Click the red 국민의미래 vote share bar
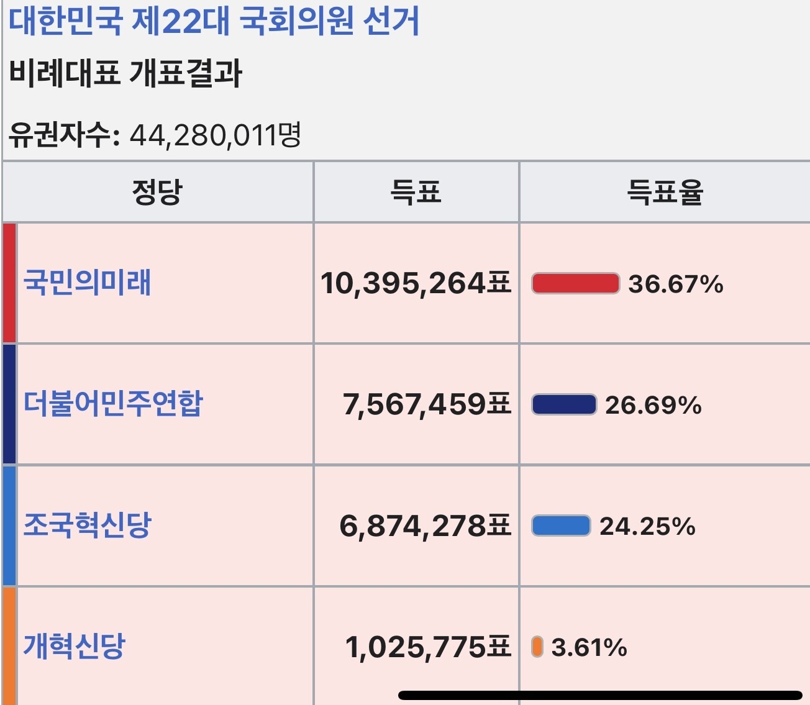 click(575, 283)
